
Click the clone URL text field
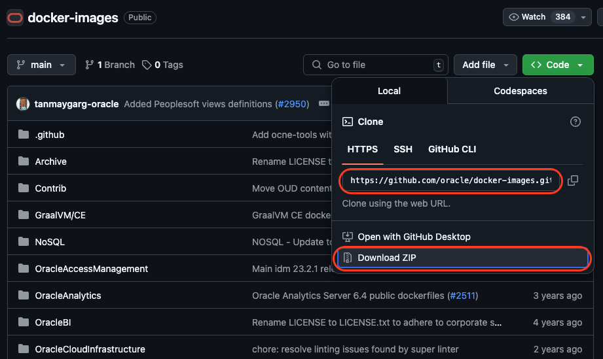[450, 180]
